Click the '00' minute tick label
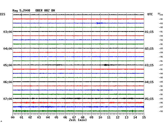 pos(13,117)
